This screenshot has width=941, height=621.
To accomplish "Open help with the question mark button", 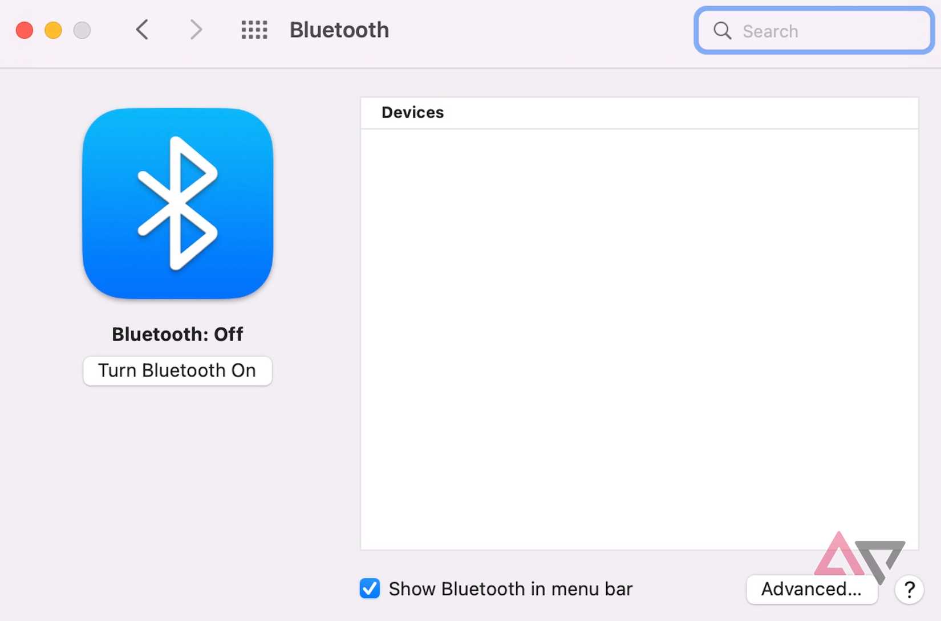I will 909,589.
